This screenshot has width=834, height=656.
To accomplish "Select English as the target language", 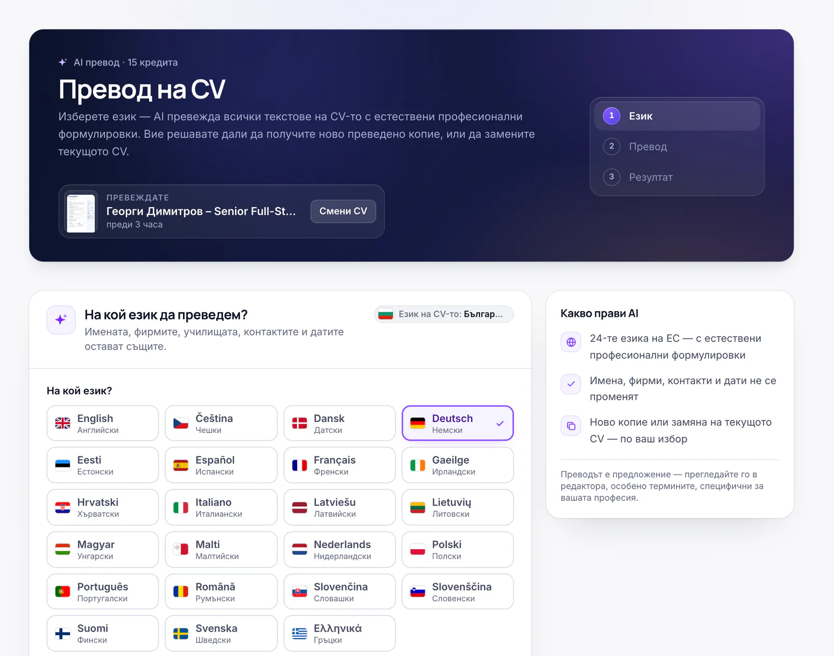I will pyautogui.click(x=103, y=423).
